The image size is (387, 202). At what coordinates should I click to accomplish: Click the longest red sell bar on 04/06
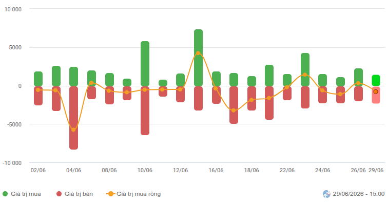point(73,118)
